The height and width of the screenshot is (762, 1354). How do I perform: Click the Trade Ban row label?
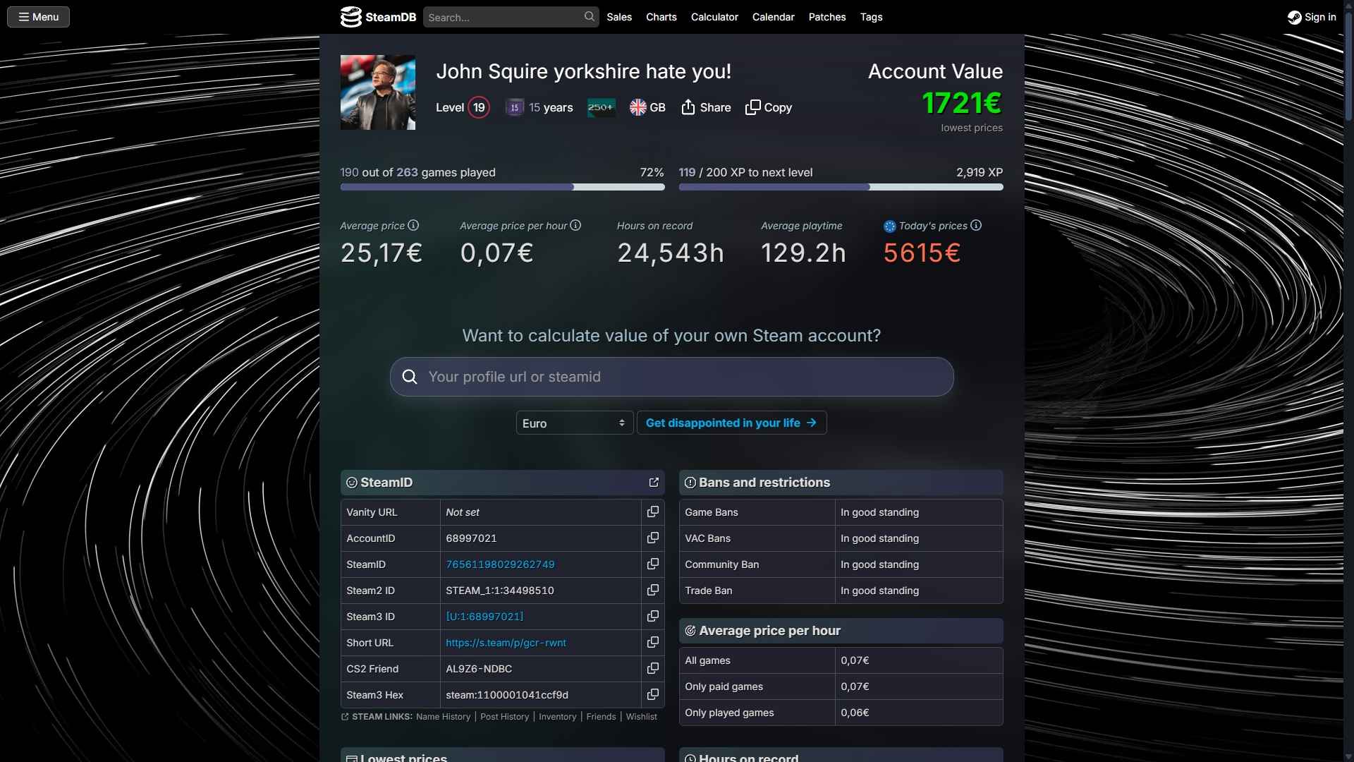[708, 591]
